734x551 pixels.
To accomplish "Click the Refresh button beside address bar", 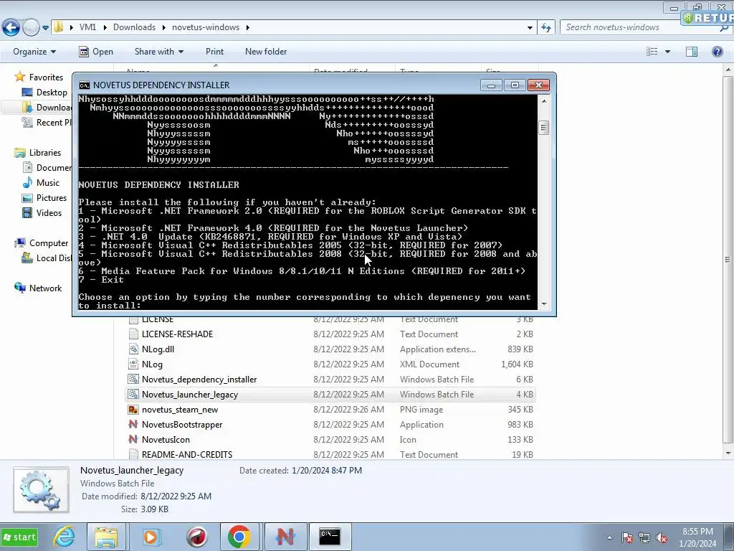I will 545,28.
